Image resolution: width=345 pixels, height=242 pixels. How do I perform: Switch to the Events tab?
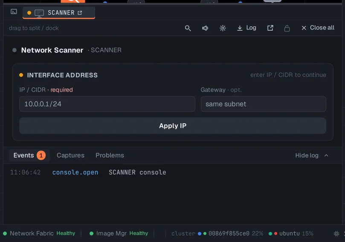(x=29, y=156)
